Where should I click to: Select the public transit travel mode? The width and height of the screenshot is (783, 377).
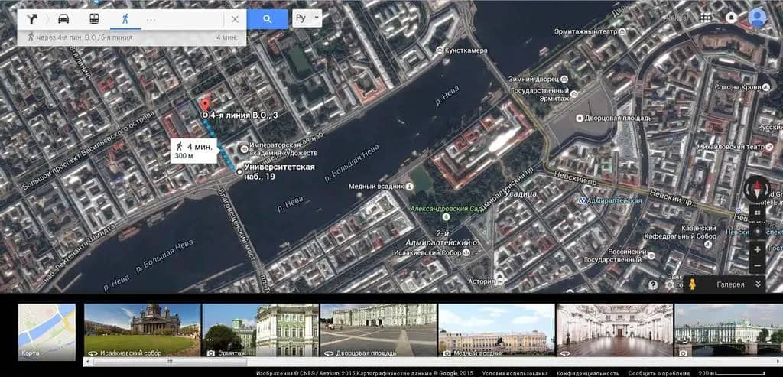(94, 19)
